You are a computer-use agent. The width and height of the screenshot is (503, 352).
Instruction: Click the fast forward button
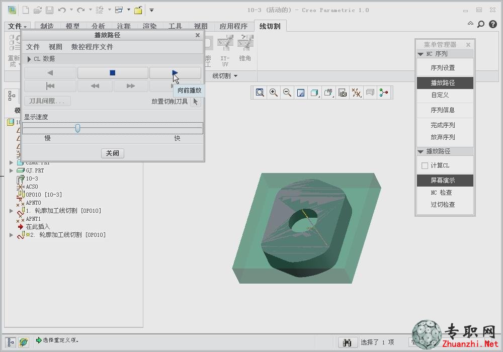pyautogui.click(x=131, y=86)
